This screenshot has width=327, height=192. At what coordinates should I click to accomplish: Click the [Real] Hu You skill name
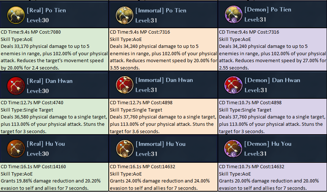(x=46, y=144)
